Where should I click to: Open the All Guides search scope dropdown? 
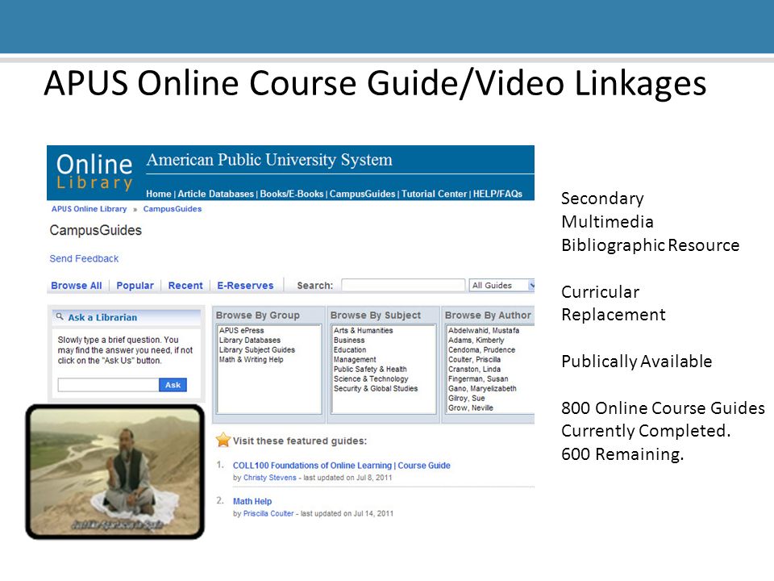coord(501,285)
